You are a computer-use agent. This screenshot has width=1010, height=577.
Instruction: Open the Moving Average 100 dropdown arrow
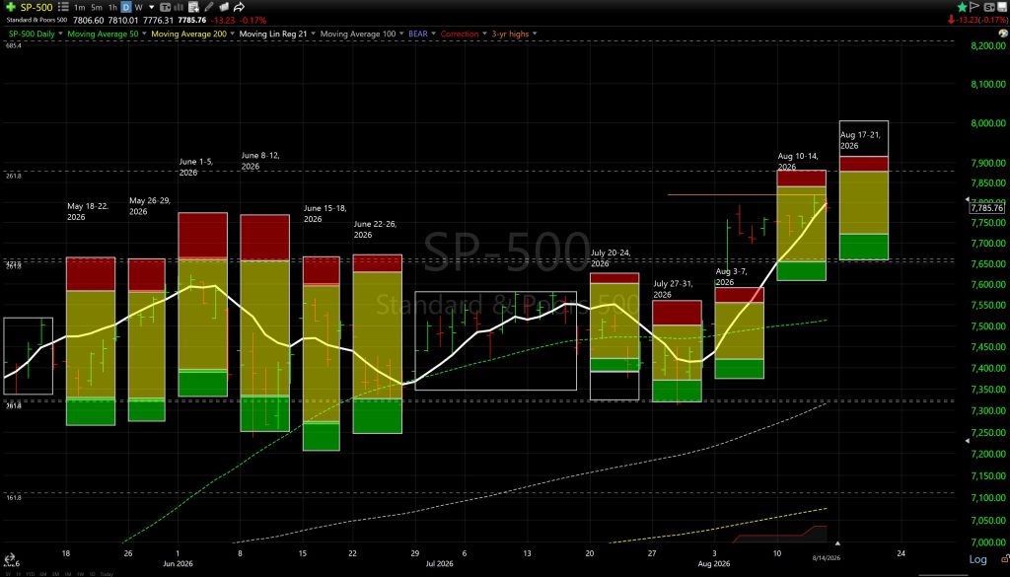401,34
